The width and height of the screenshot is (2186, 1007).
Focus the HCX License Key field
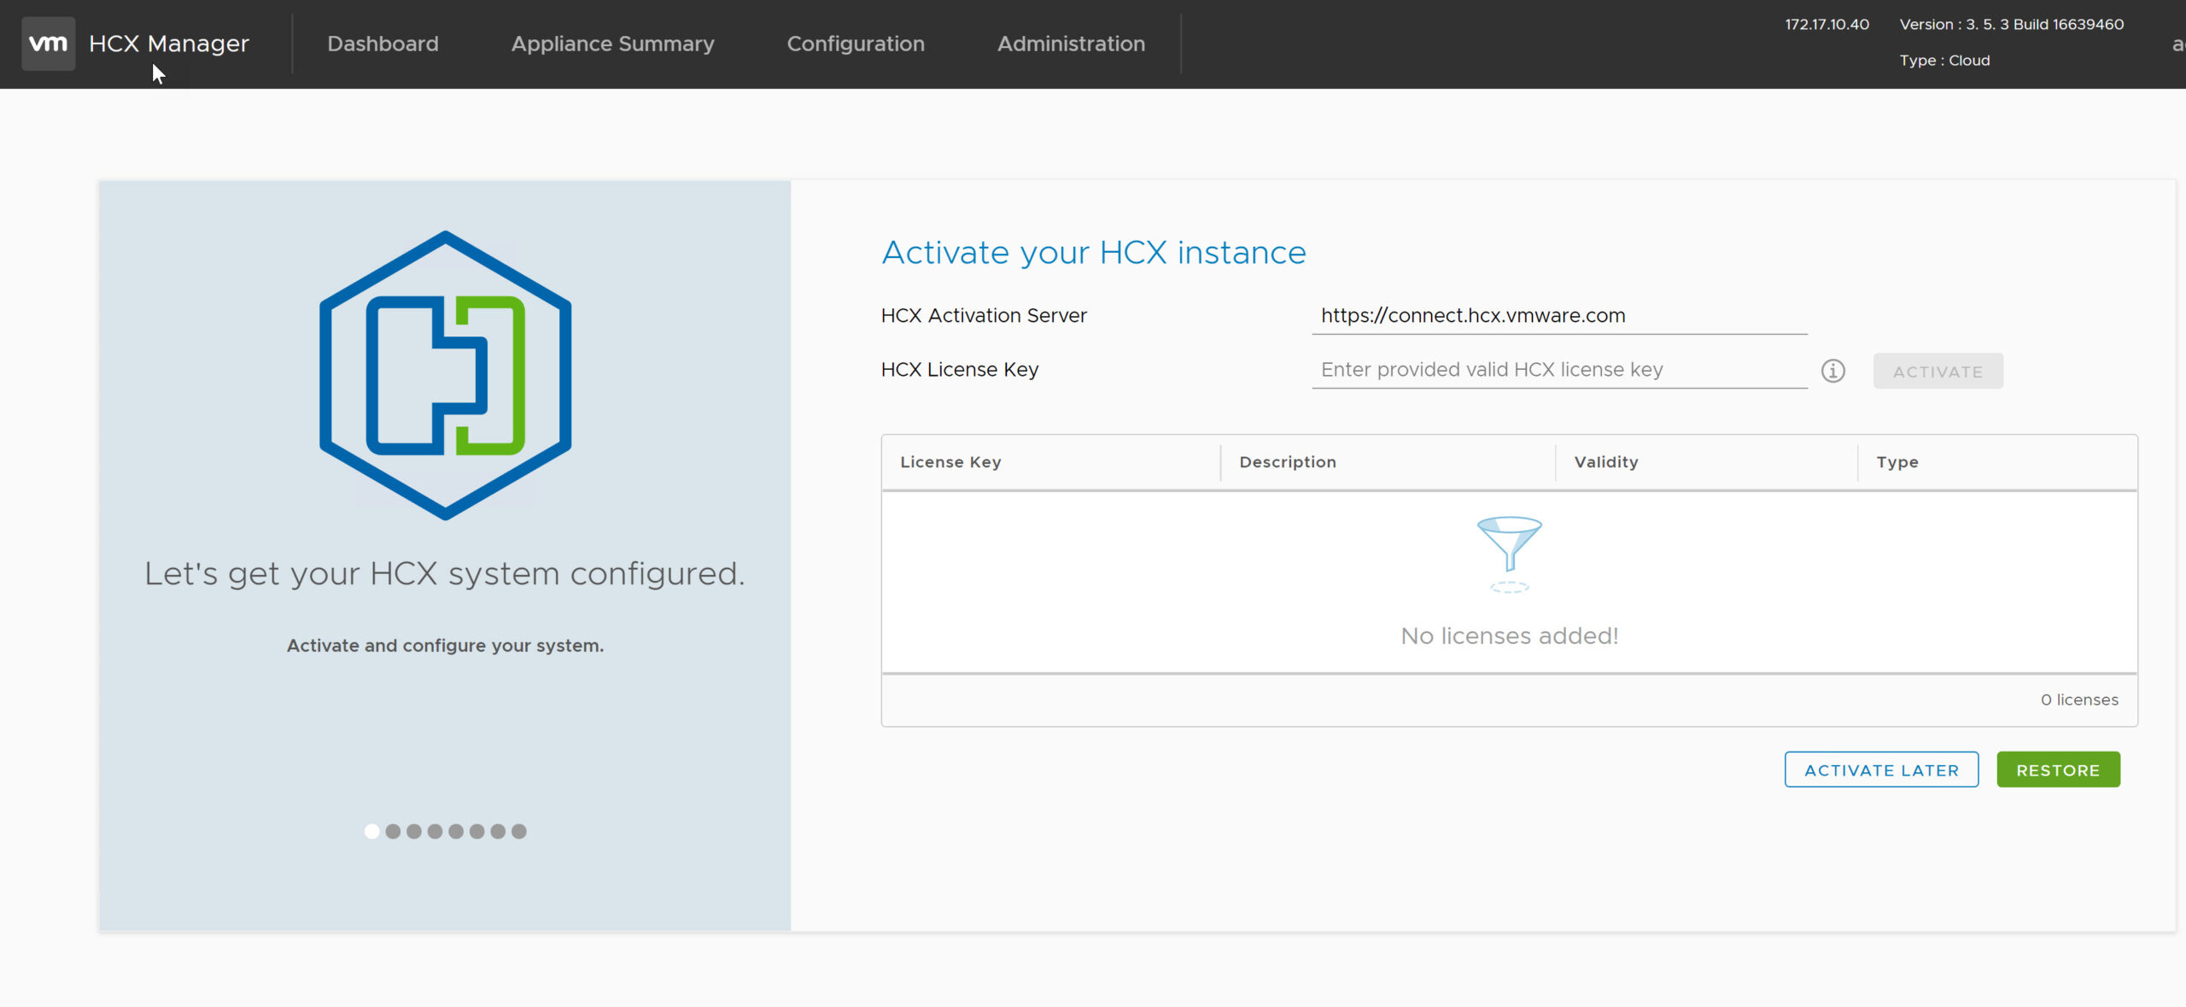pos(1558,370)
